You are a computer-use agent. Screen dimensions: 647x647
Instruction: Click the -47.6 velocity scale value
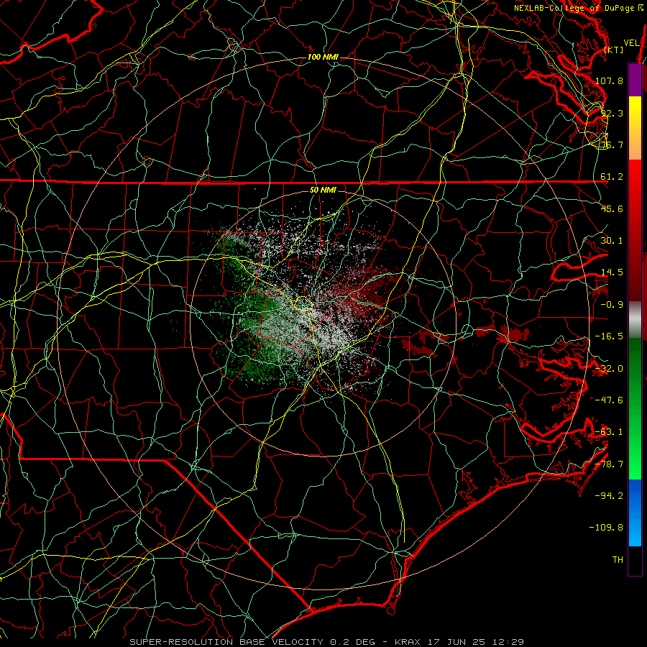tap(609, 400)
